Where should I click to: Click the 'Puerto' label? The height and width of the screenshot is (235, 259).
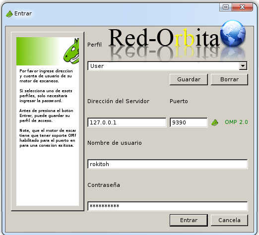click(179, 101)
